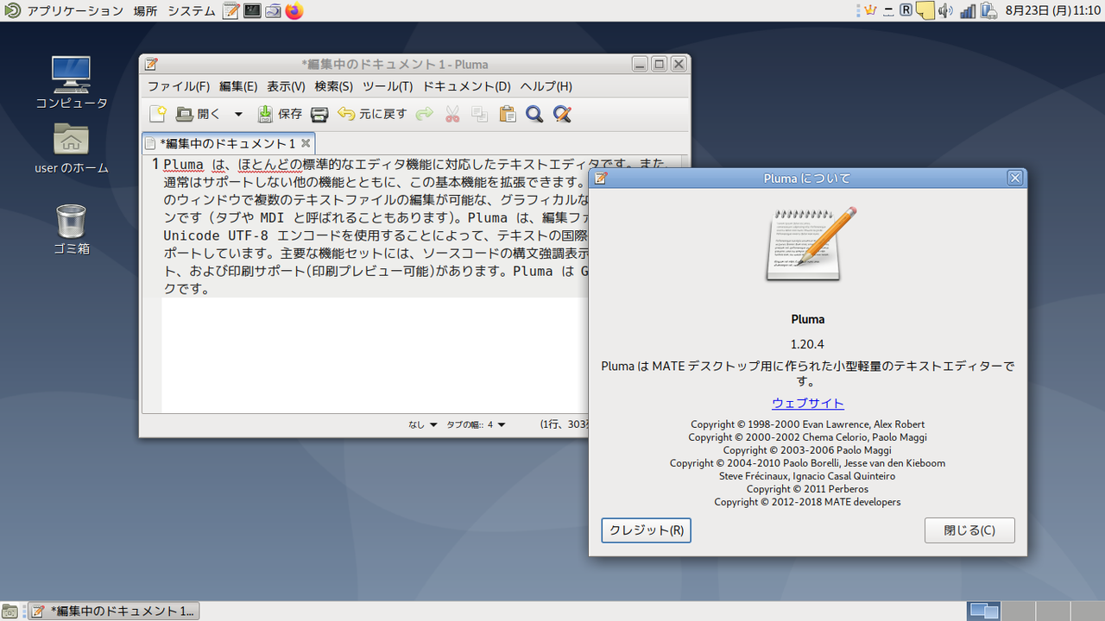Open the yellow sticky note tray icon
Viewport: 1105px width, 621px height.
(x=925, y=11)
